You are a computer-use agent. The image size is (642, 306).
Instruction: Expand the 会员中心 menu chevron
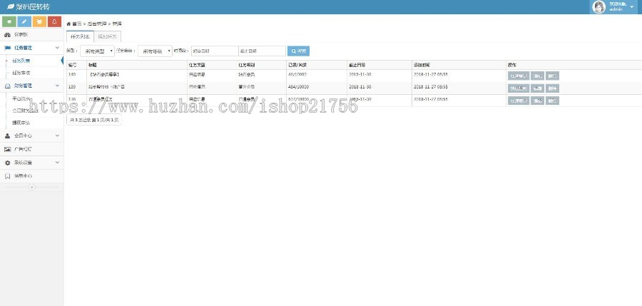[57, 136]
